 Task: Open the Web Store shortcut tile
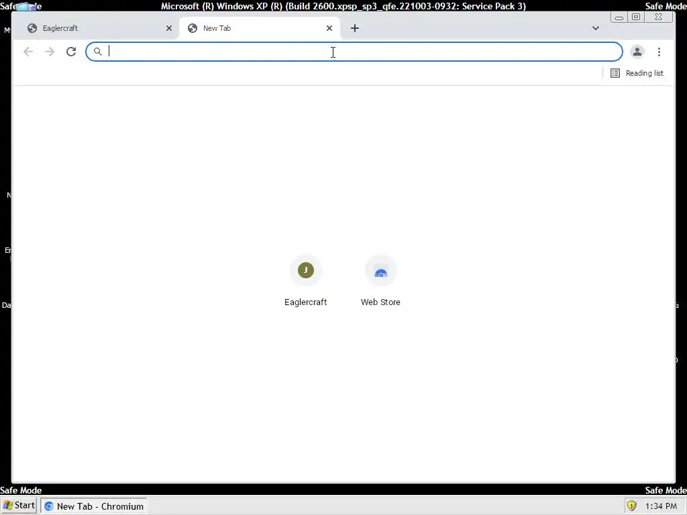[x=380, y=281]
